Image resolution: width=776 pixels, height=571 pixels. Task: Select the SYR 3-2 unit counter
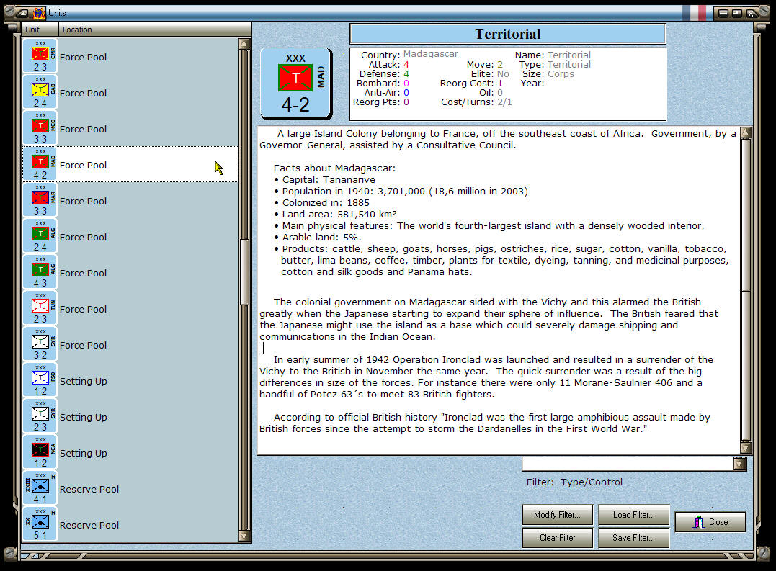pyautogui.click(x=40, y=345)
